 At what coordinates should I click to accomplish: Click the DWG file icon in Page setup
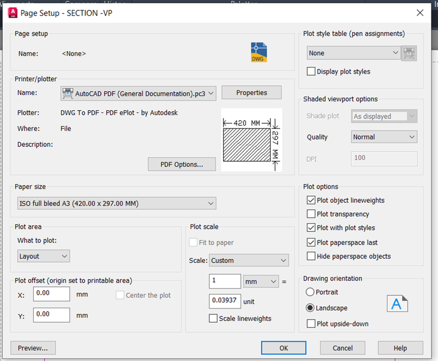click(258, 52)
